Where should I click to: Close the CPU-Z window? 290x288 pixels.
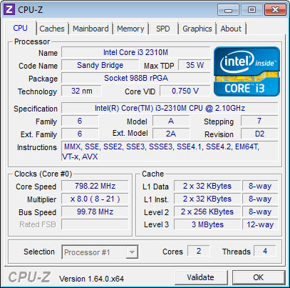tap(275, 10)
